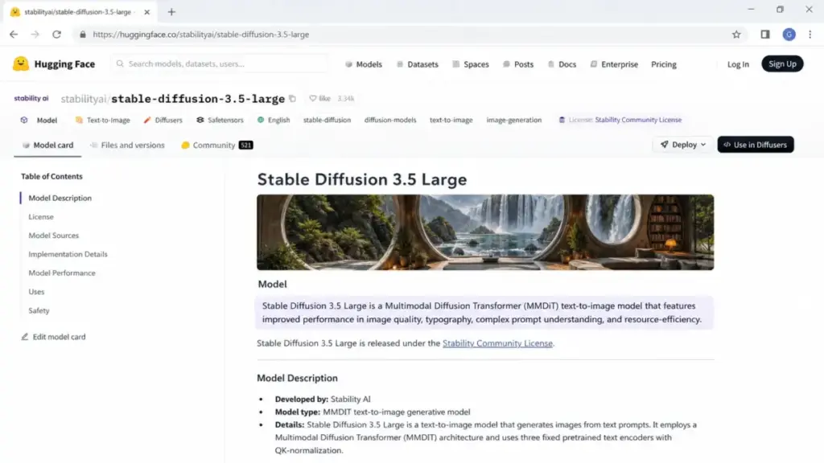Click the Chrome profile avatar
Viewport: 824px width, 463px height.
pyautogui.click(x=789, y=34)
